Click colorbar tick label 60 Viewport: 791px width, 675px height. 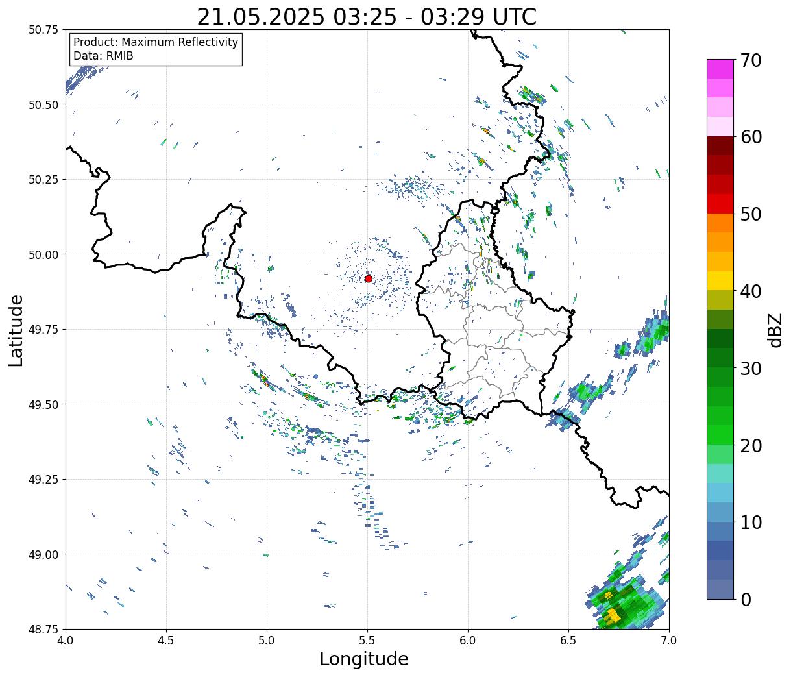point(751,137)
